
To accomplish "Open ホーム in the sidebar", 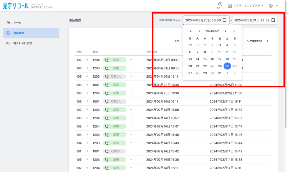I will [31, 22].
